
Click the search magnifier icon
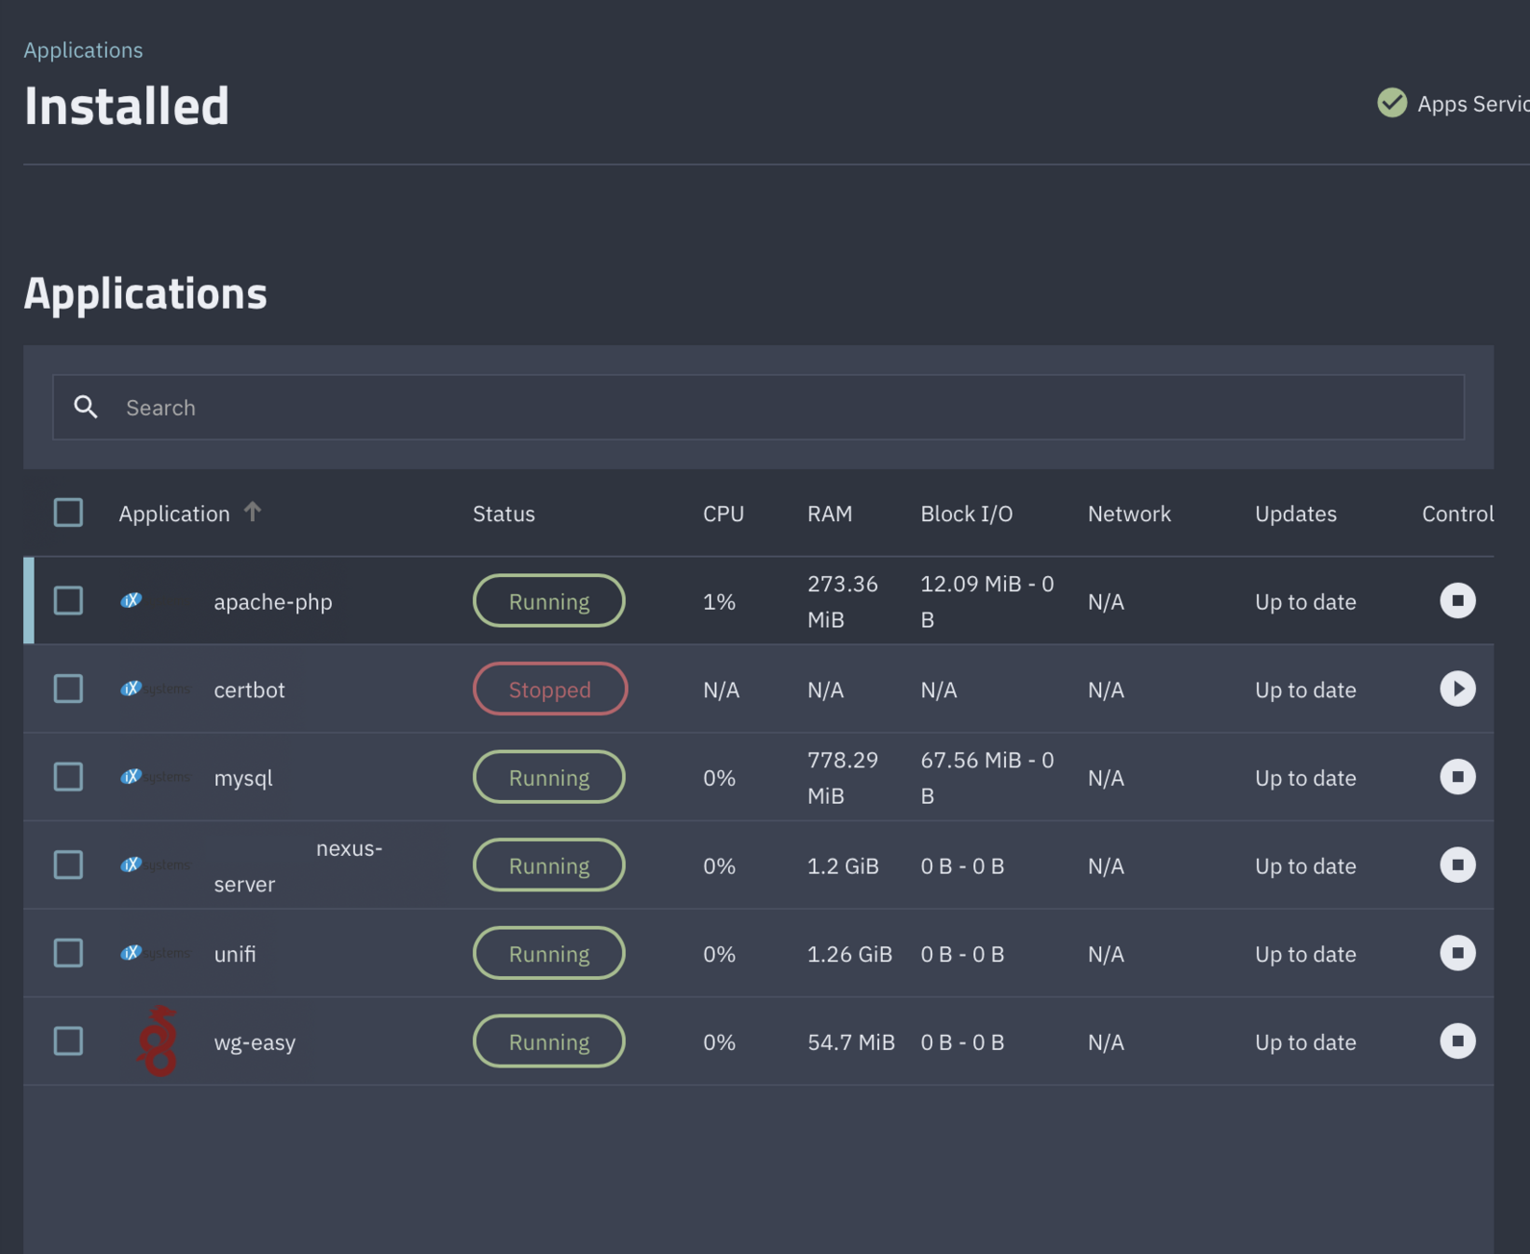pos(87,408)
